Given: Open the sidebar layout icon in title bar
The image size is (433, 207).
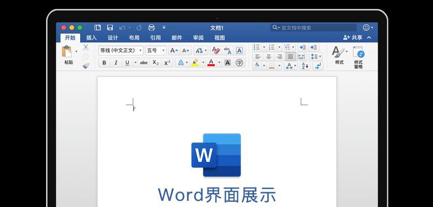Looking at the screenshot, I should pyautogui.click(x=97, y=27).
